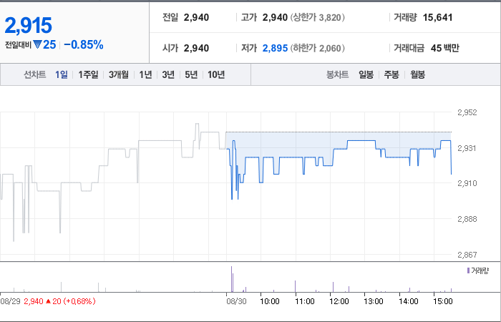Click the 08/29 date label
501x322 pixels.
tap(10, 301)
